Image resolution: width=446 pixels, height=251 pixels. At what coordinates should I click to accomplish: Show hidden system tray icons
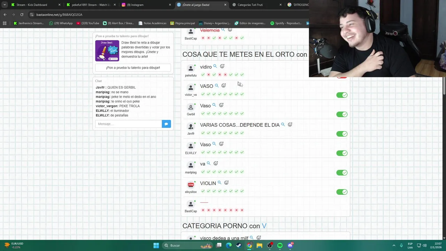point(394,245)
